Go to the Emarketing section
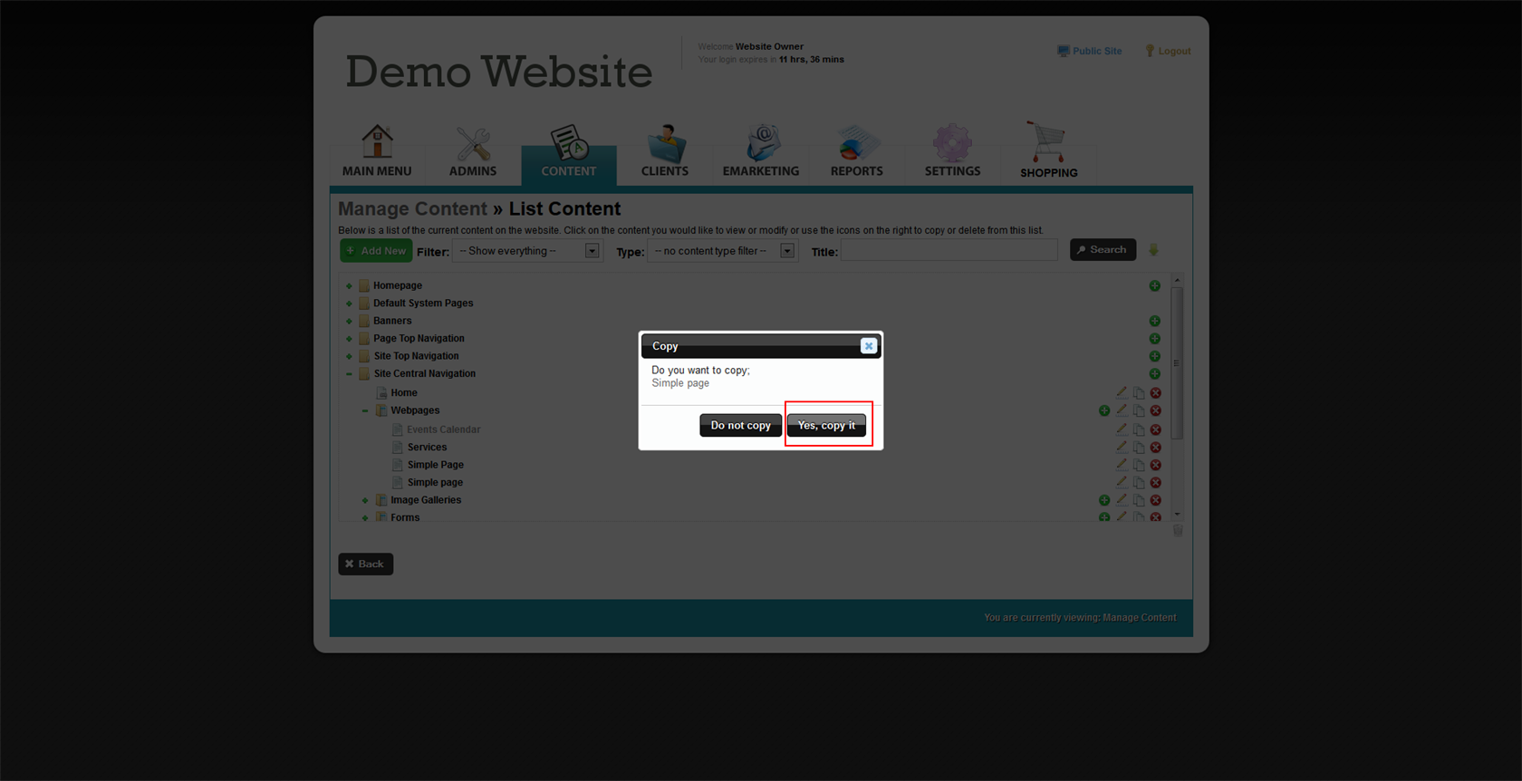Image resolution: width=1522 pixels, height=781 pixels. point(761,152)
